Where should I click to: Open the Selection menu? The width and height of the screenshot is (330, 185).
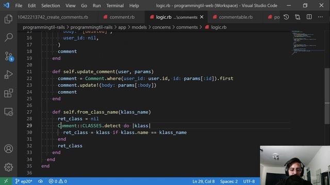[51, 6]
